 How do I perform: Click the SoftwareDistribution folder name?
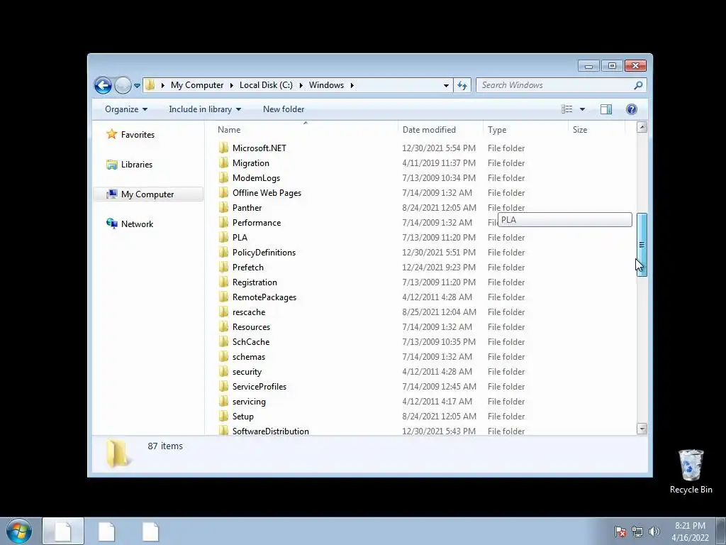tap(270, 431)
